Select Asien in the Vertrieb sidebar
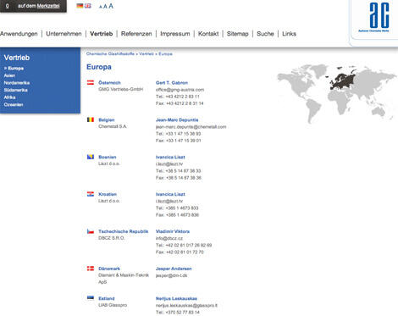The image size is (398, 316). tap(9, 75)
